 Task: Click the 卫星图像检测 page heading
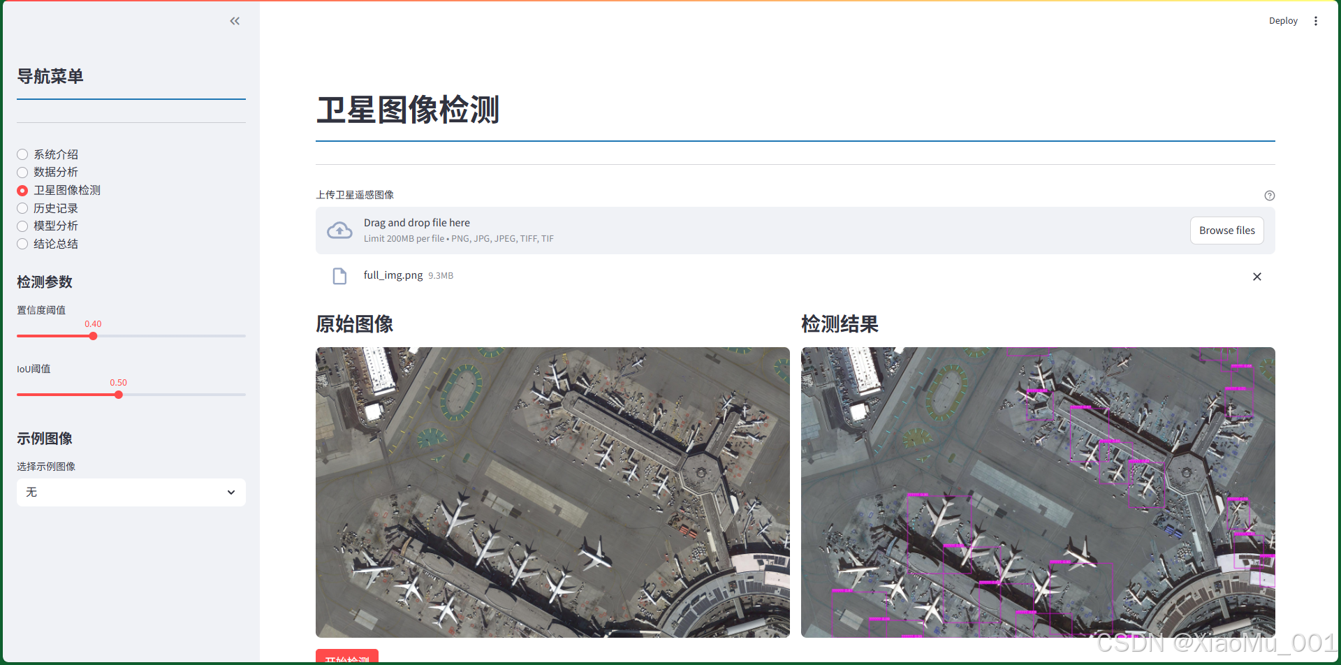[x=408, y=110]
